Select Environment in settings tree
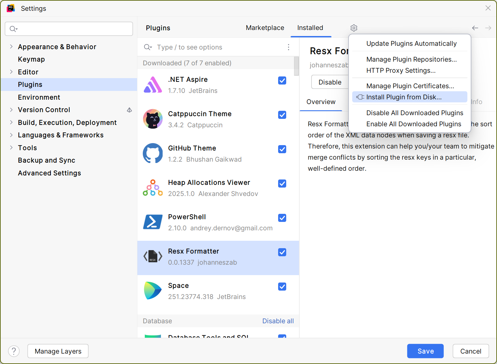The height and width of the screenshot is (364, 497). 69,97
